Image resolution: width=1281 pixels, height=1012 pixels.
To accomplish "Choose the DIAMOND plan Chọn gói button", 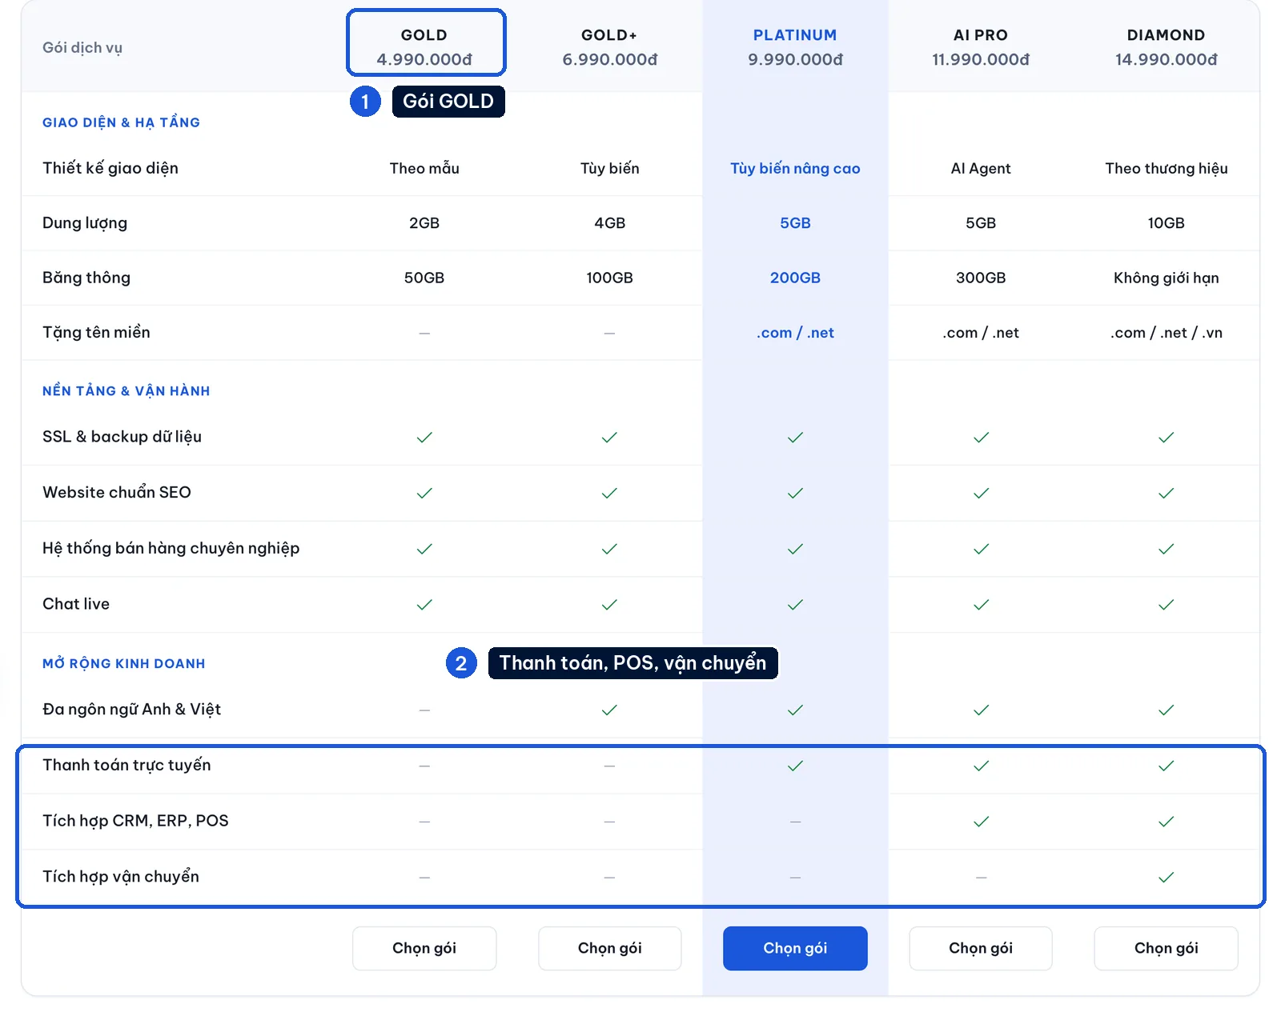I will [1166, 948].
